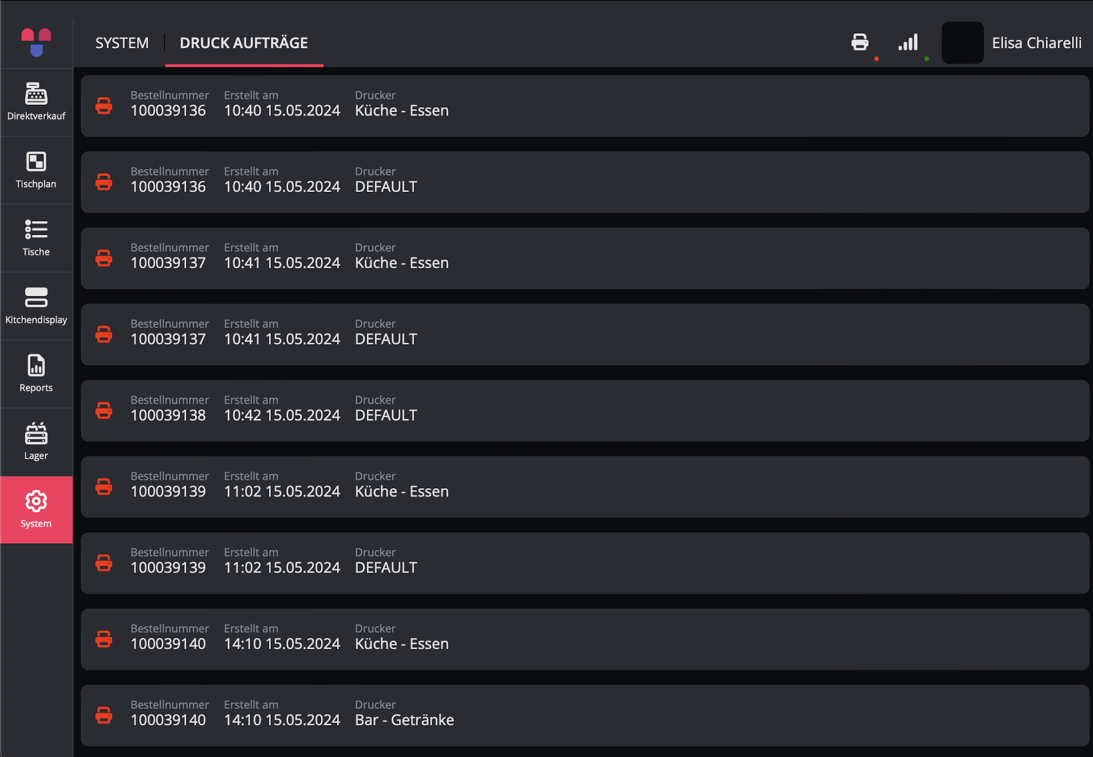This screenshot has width=1093, height=757.
Task: Click the user avatar thumbnail
Action: coord(962,43)
